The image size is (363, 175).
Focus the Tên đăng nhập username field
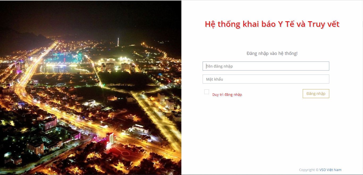(x=266, y=66)
